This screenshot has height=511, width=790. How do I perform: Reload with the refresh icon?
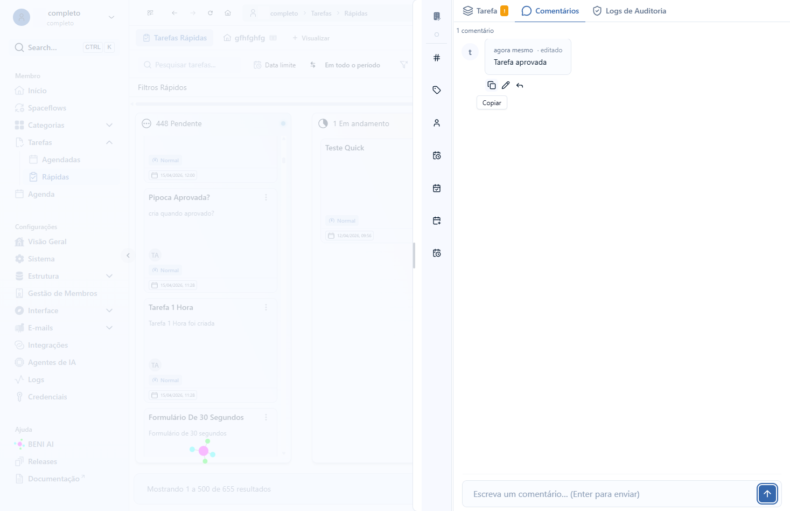[x=210, y=13]
